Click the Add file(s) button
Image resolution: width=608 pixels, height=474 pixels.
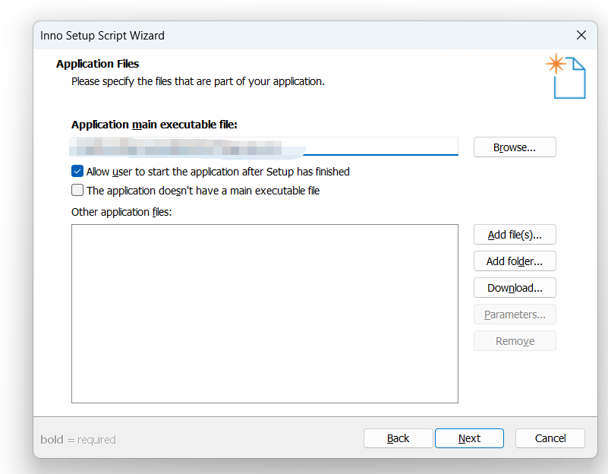click(x=515, y=234)
